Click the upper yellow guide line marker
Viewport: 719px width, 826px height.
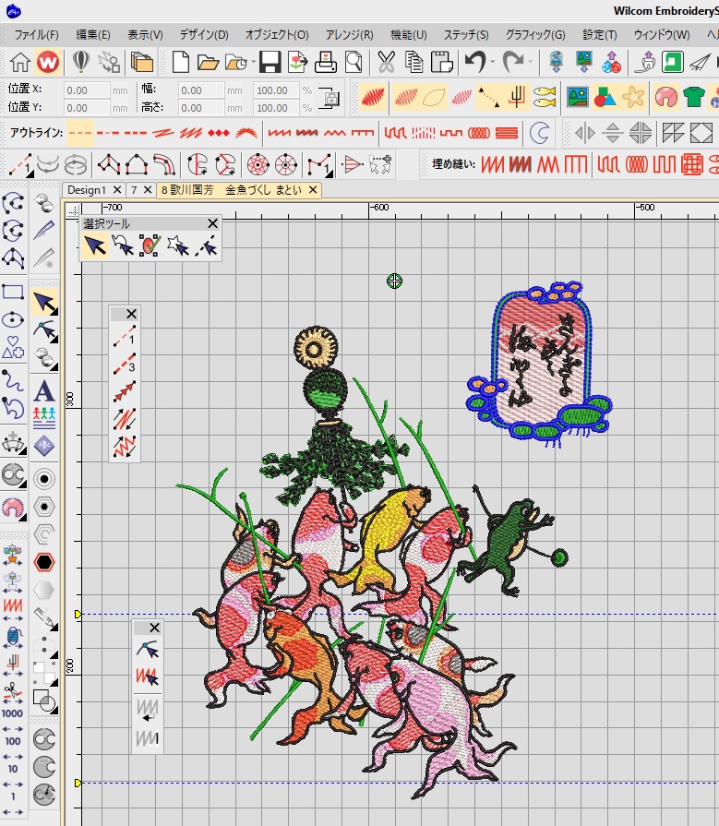[x=78, y=615]
